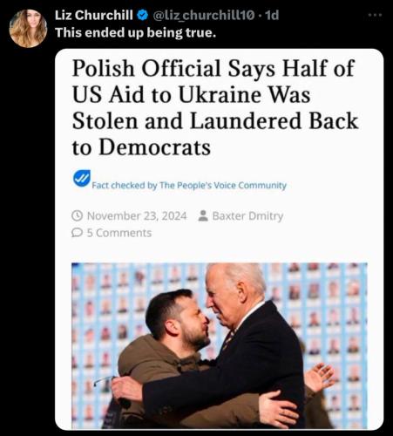Click the blue verified badge icon
Viewport: 393px width, 436px height.
[143, 15]
